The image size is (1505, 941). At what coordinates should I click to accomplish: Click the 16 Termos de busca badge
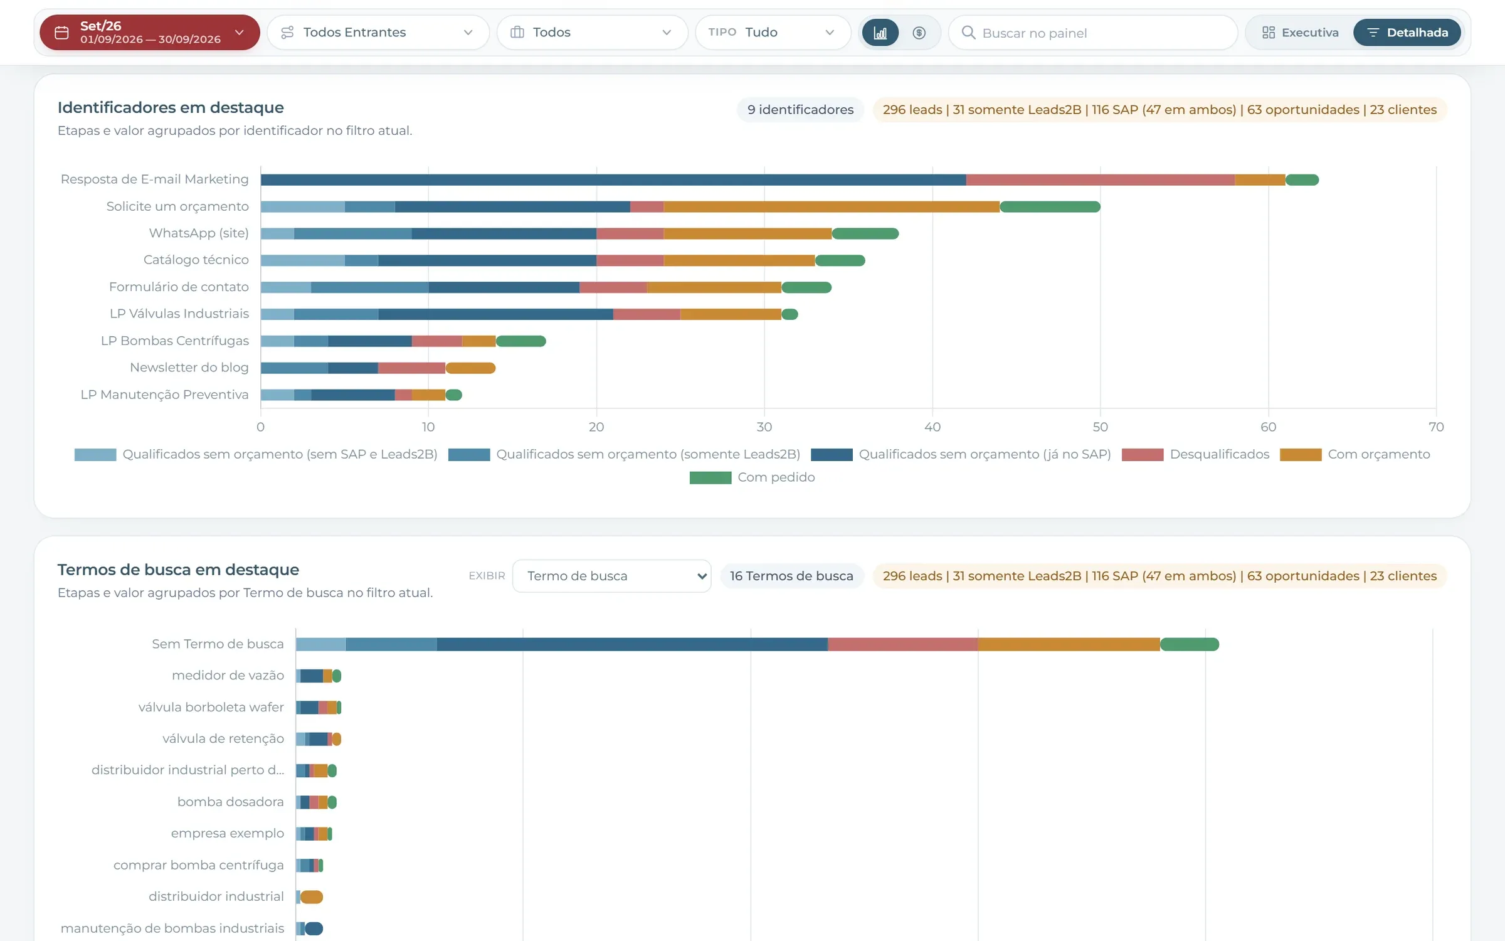click(x=791, y=576)
